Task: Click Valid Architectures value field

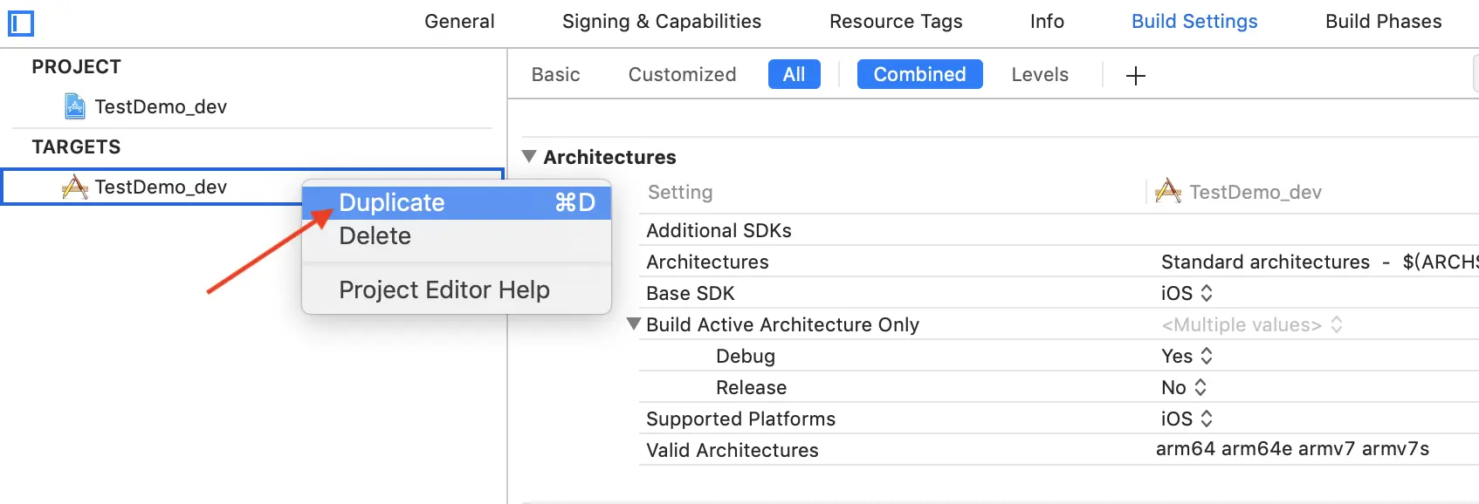Action: click(1292, 449)
